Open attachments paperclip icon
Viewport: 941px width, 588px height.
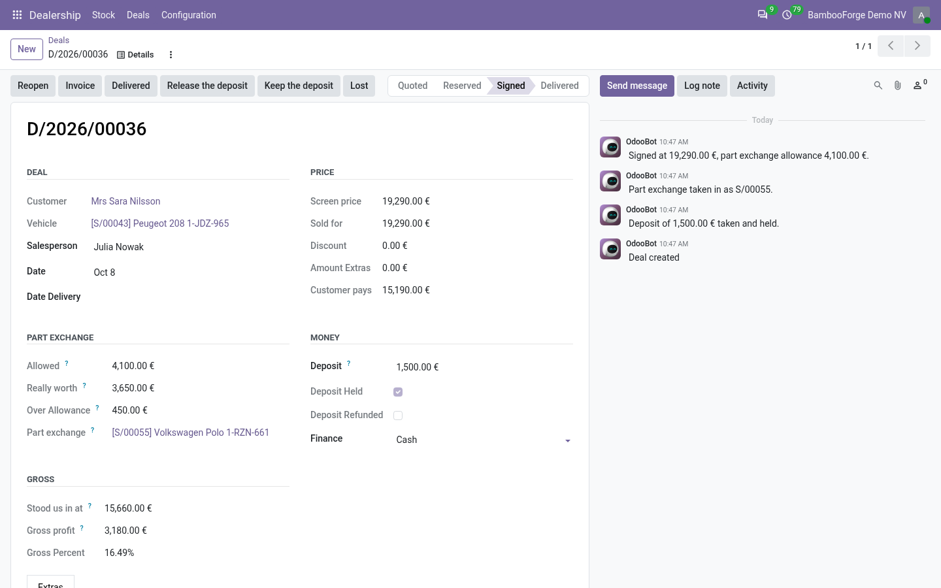tap(898, 86)
